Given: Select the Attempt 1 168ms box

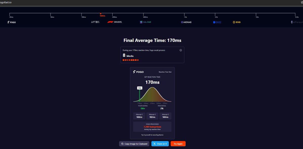Looking at the screenshot, I should pos(139,116).
